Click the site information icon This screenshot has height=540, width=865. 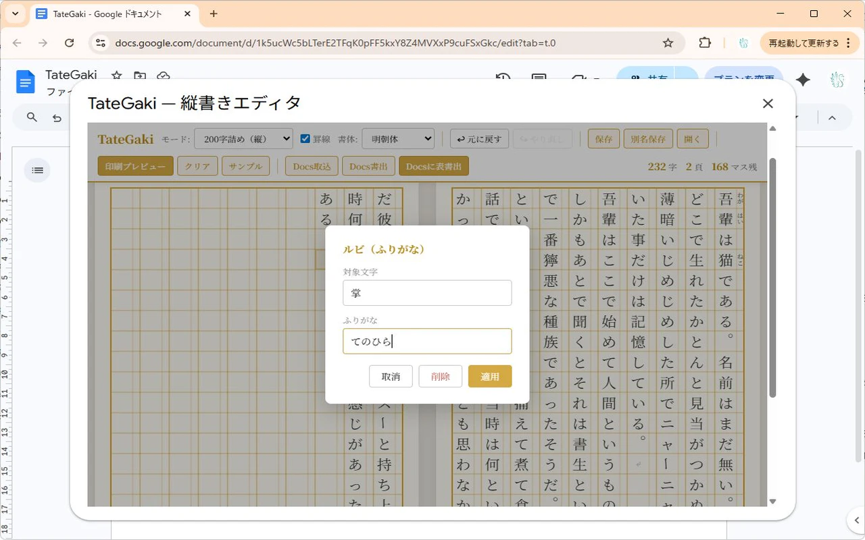point(100,43)
